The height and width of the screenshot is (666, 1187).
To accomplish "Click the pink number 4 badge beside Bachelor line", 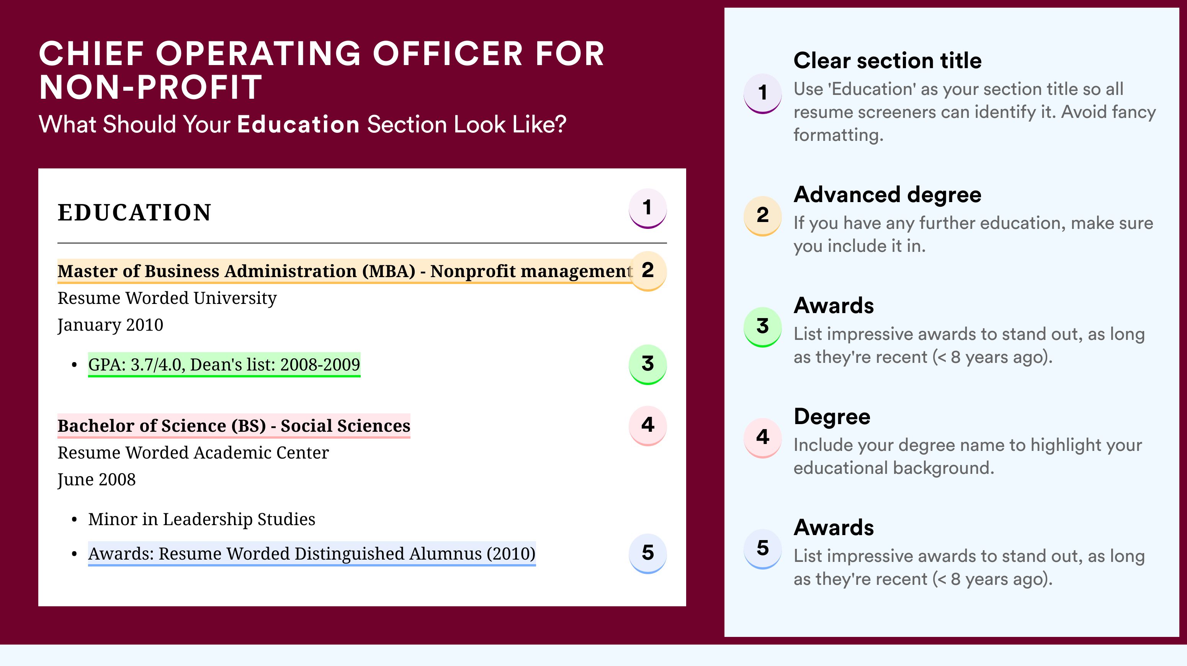I will [x=647, y=425].
